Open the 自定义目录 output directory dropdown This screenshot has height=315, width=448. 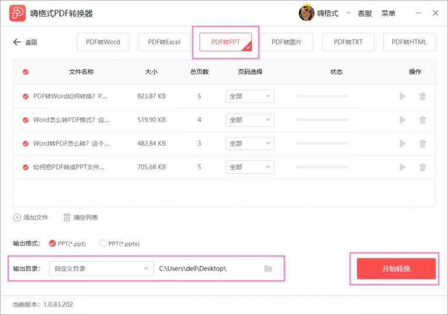101,269
